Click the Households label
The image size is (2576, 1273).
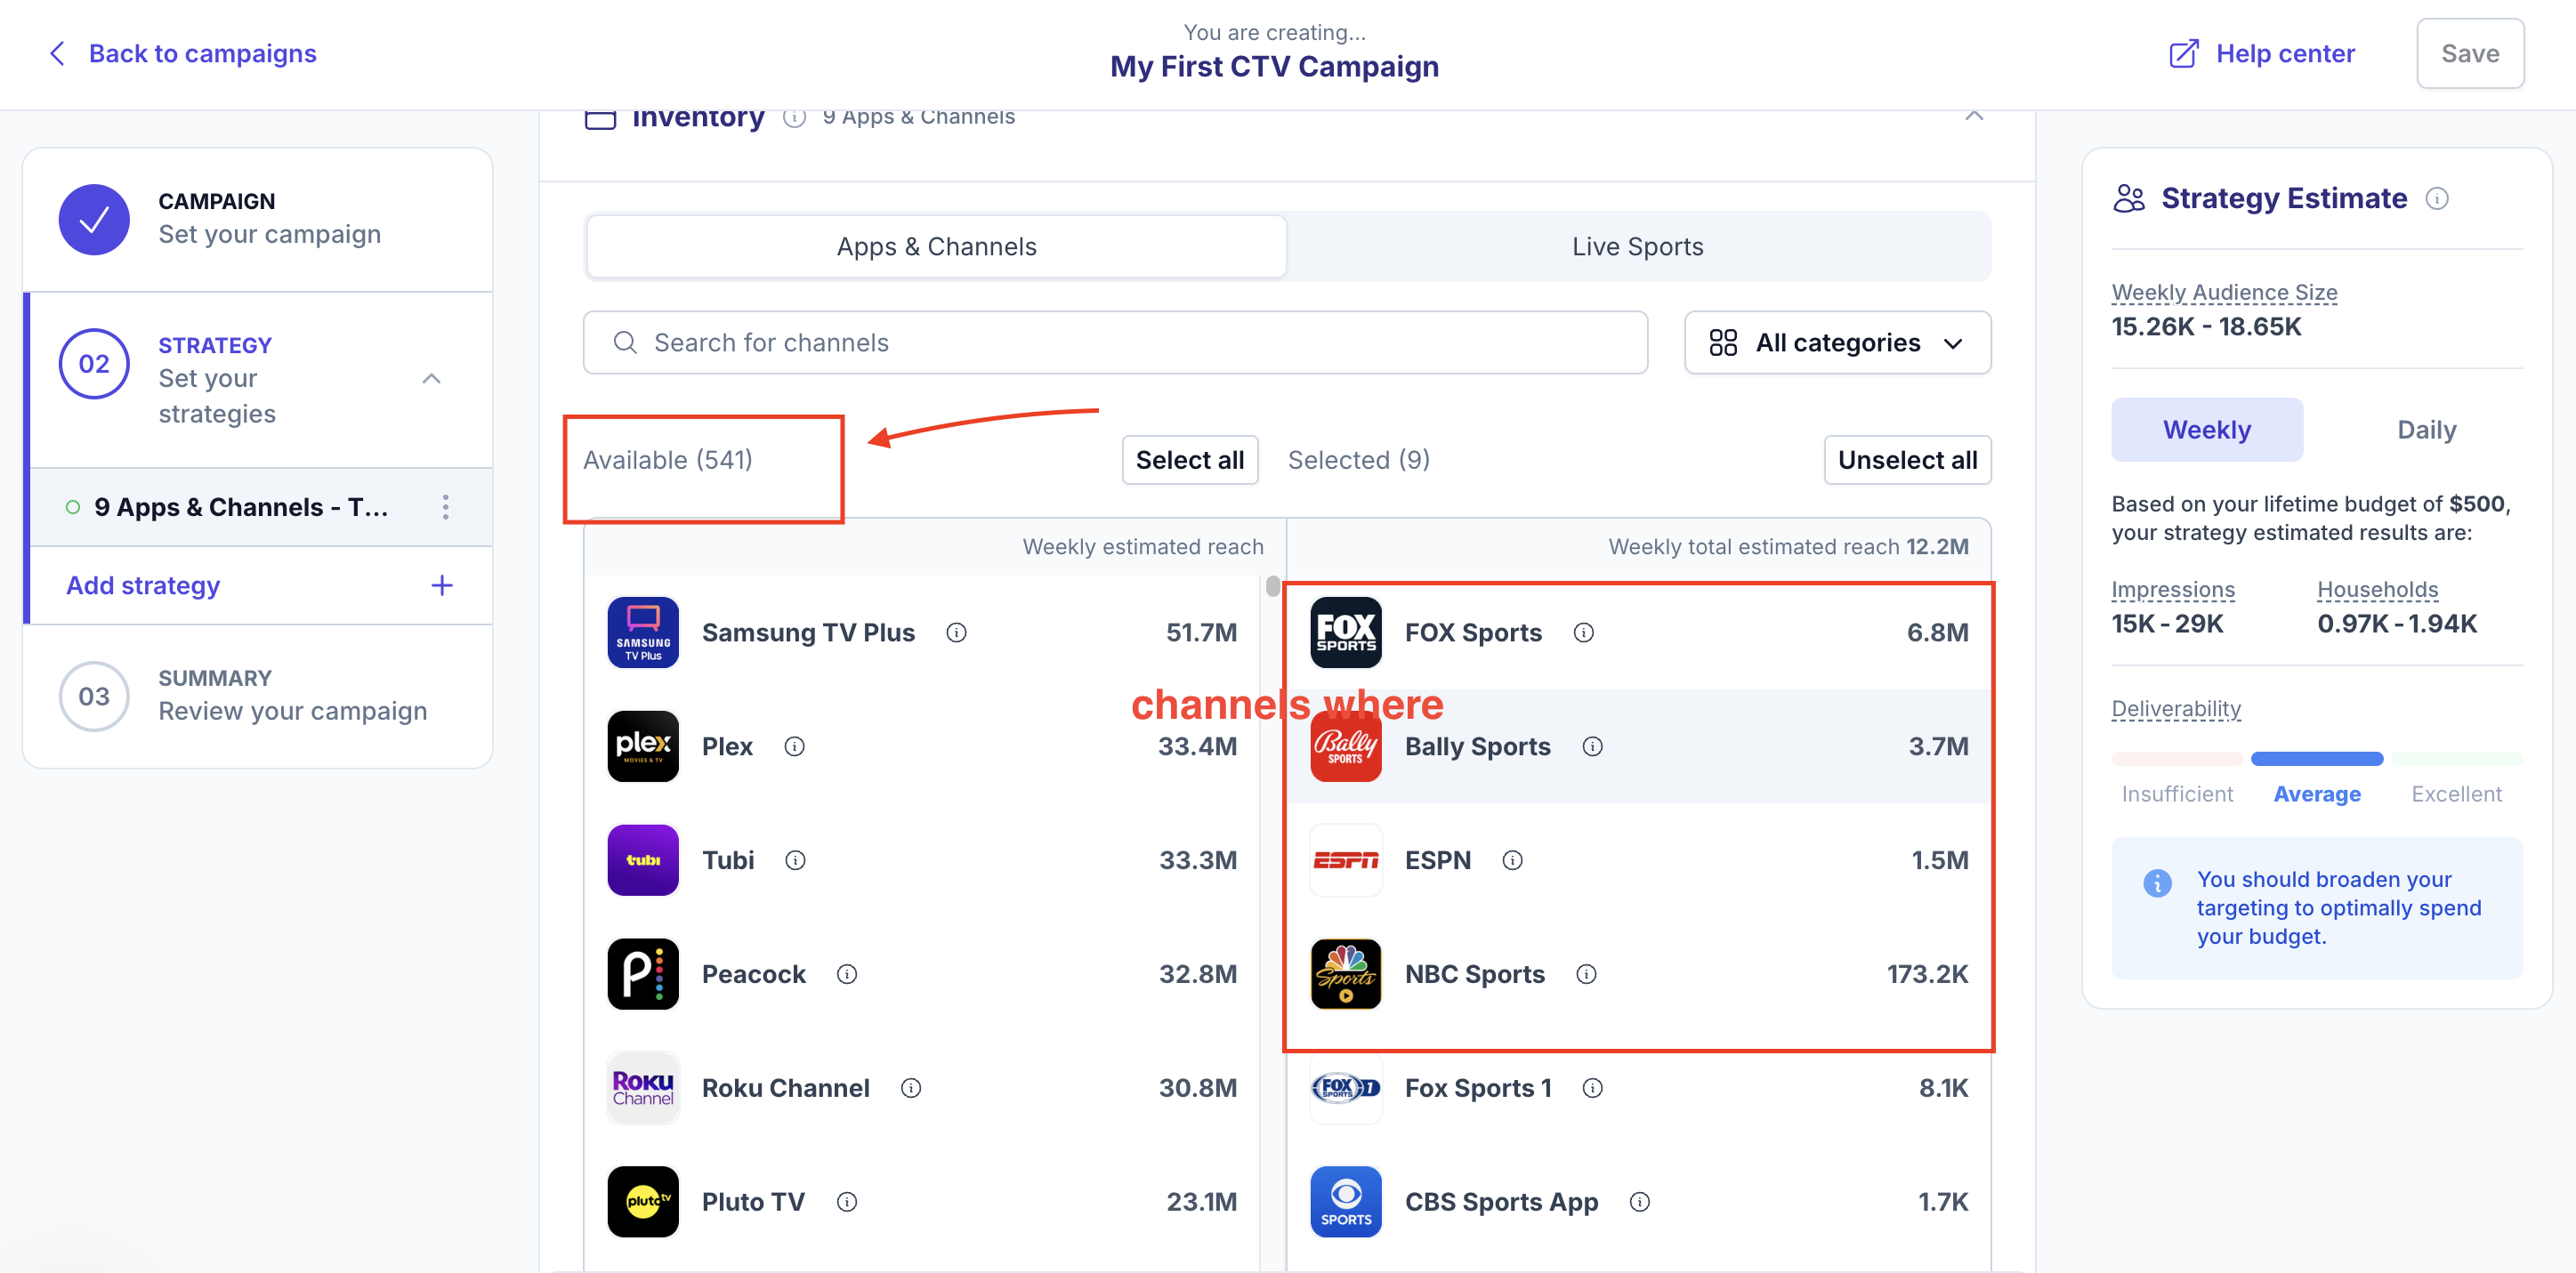click(x=2378, y=589)
